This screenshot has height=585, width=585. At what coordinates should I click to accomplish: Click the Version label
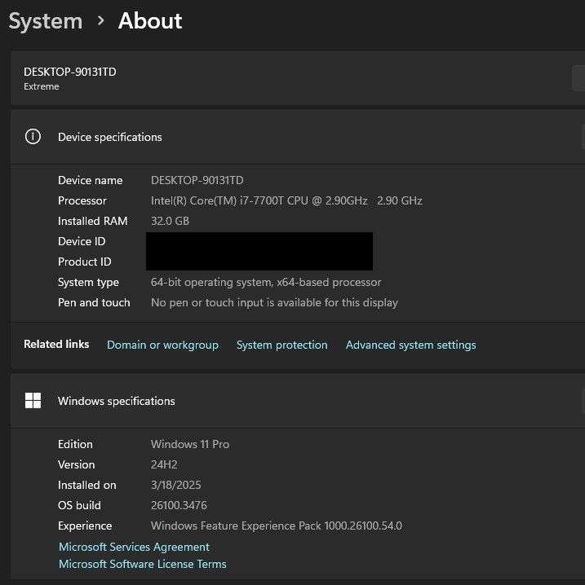click(x=77, y=465)
